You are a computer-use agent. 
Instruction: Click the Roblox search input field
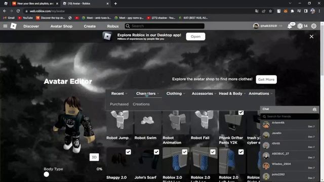point(165,26)
